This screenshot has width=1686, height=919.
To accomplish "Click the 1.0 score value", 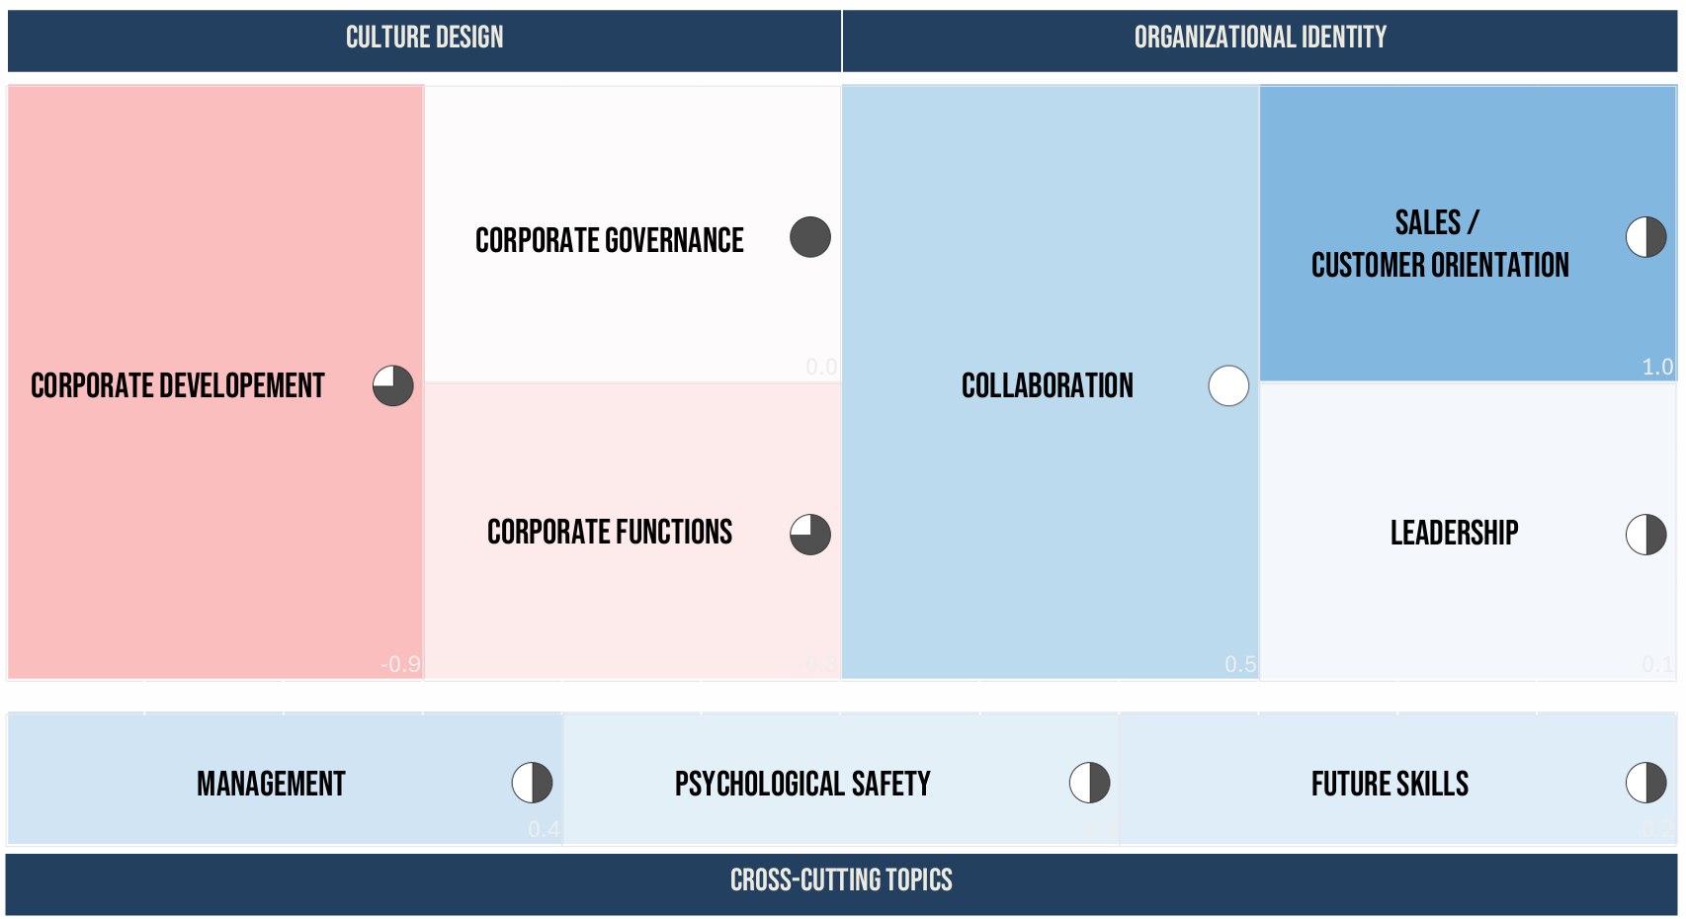I will [x=1657, y=368].
